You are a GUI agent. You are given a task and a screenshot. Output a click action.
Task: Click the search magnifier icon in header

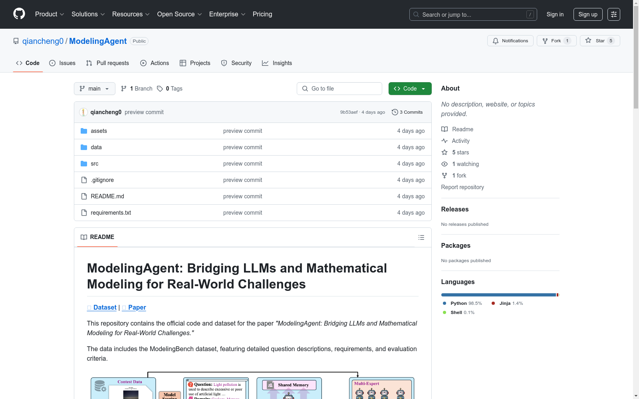point(416,14)
